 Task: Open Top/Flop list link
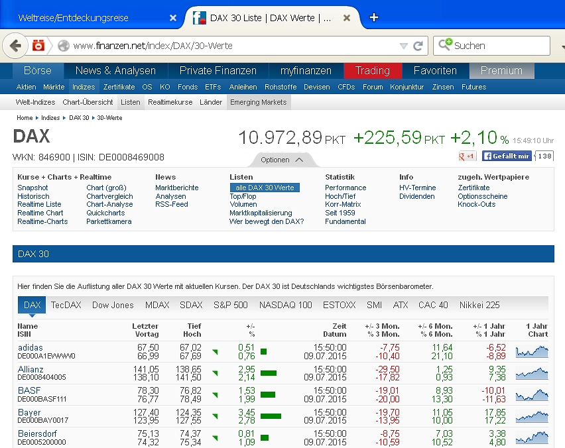[x=243, y=196]
